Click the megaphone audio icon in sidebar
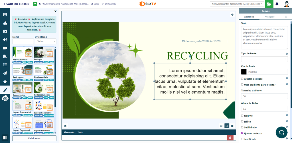Screen dimensions: 292x143 click(5, 40)
